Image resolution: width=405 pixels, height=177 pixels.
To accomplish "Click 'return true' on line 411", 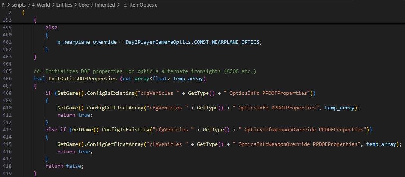I will pyautogui.click(x=73, y=115).
